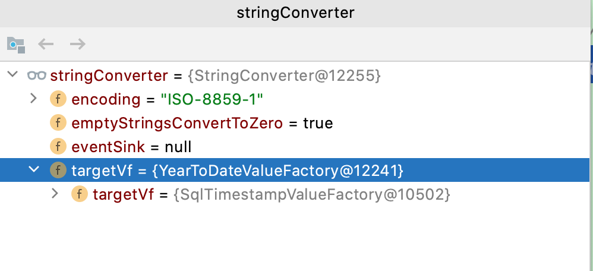Collapse the YearToDateValueFactory targetVf node

[34, 169]
